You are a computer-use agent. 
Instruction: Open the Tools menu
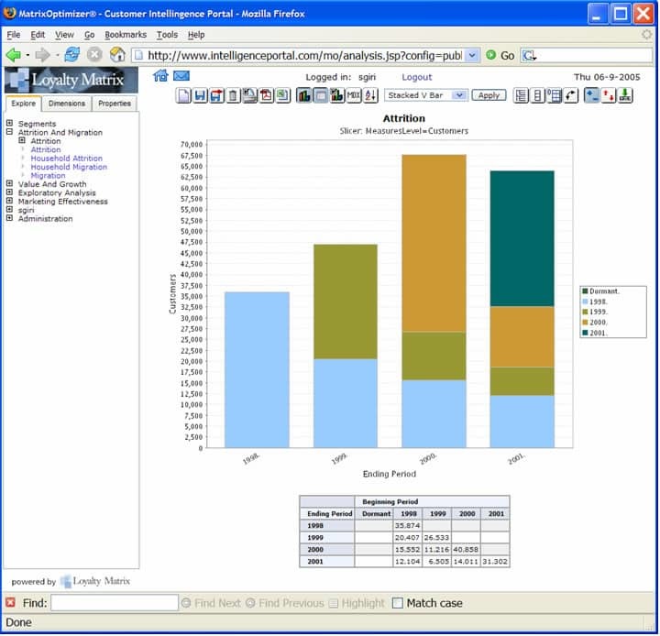click(x=167, y=35)
